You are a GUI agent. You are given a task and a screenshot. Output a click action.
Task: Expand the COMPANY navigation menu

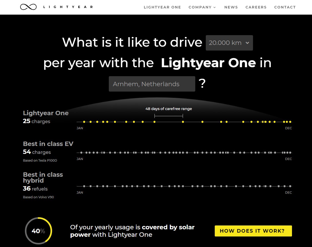coord(202,7)
